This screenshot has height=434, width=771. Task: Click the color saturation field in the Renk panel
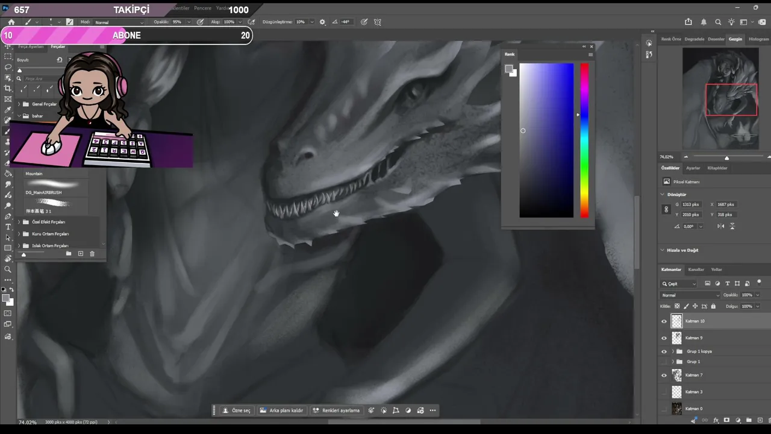click(x=546, y=140)
